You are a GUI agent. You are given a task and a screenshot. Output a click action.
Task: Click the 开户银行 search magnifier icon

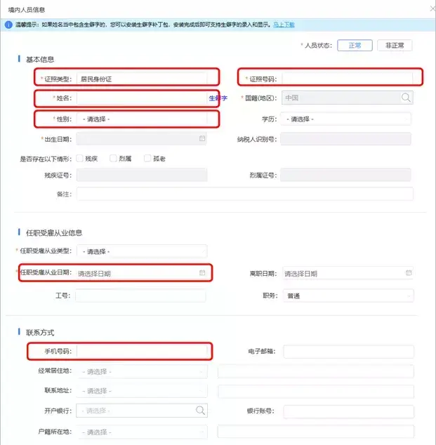200,411
